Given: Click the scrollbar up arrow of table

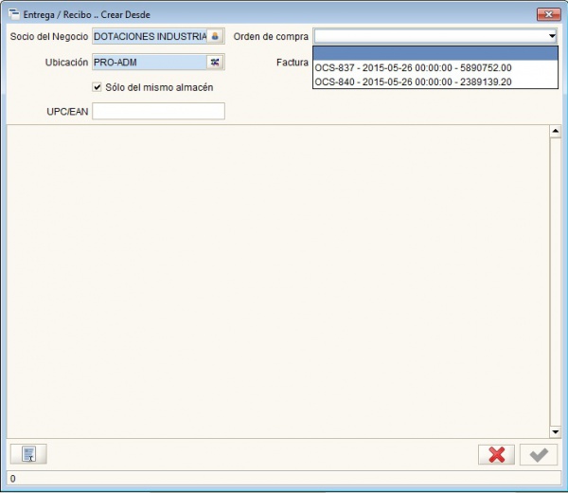Looking at the screenshot, I should 556,131.
